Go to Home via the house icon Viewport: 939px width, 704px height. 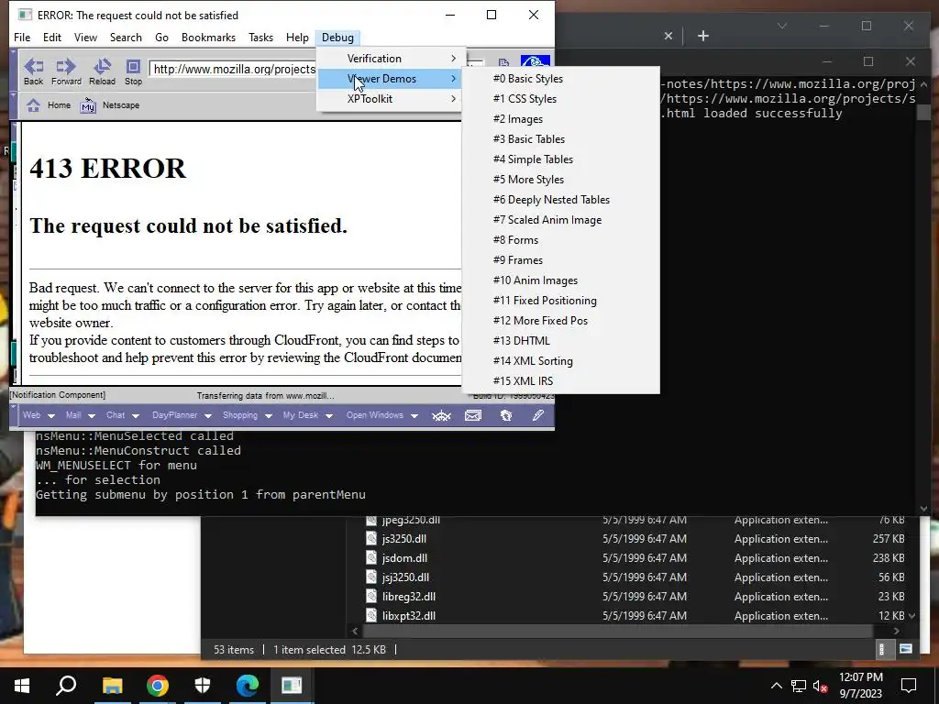[34, 105]
